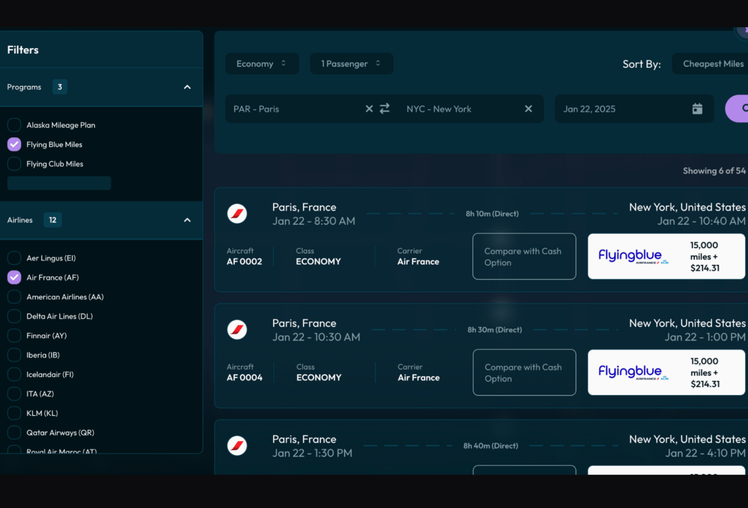Image resolution: width=748 pixels, height=508 pixels.
Task: Clear the PAR - Paris origin field
Action: click(369, 109)
